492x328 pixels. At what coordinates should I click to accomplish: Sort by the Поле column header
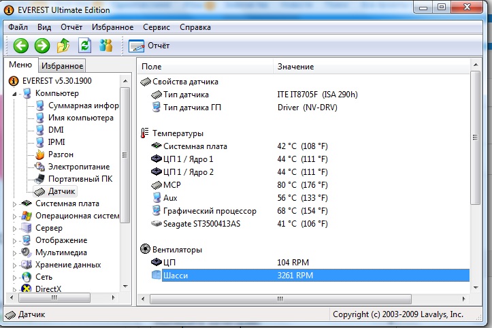[x=206, y=67]
